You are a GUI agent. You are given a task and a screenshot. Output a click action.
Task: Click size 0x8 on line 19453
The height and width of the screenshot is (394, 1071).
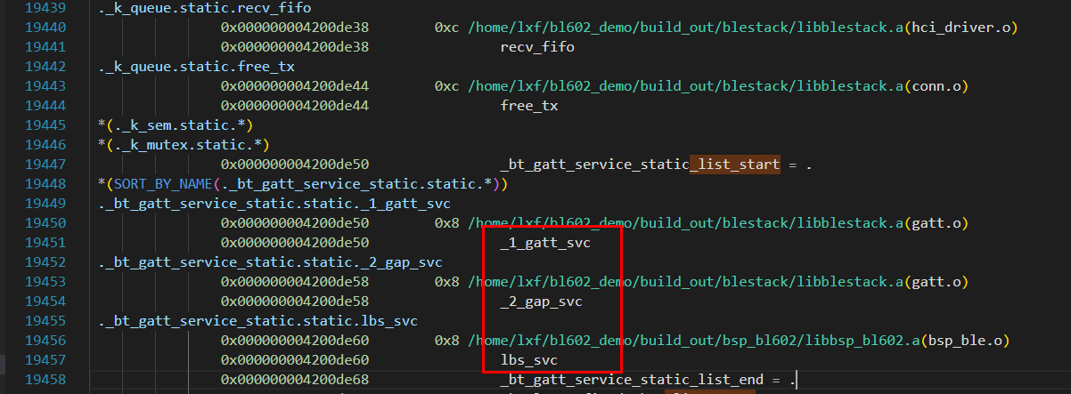click(446, 282)
